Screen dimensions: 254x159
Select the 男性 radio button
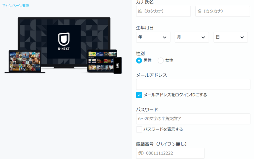(139, 61)
